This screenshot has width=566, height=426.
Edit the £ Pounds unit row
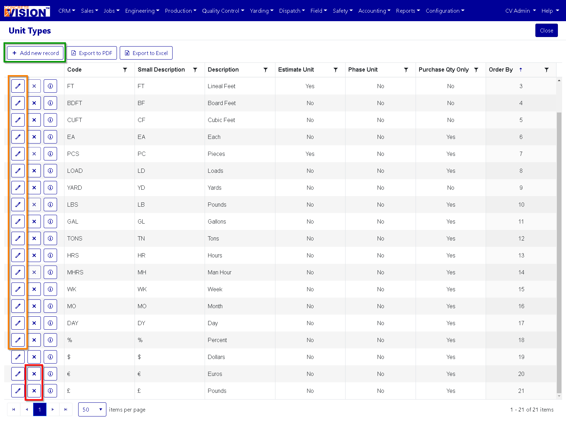click(18, 391)
